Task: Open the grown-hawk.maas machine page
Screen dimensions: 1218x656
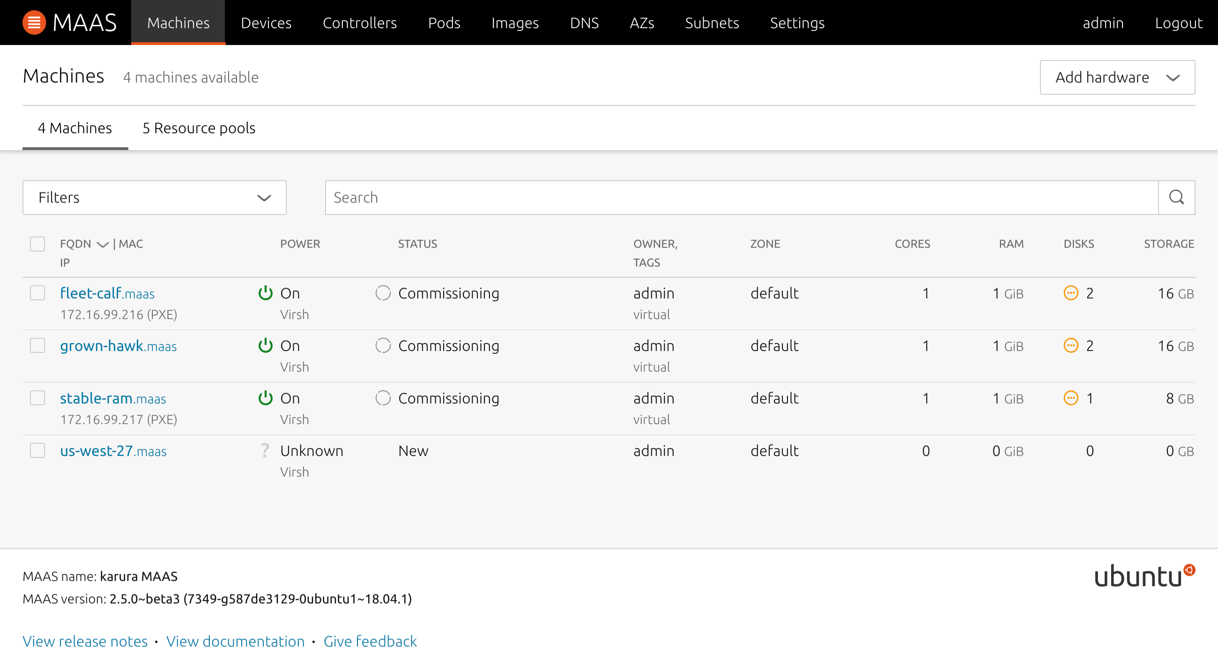Action: pyautogui.click(x=118, y=345)
